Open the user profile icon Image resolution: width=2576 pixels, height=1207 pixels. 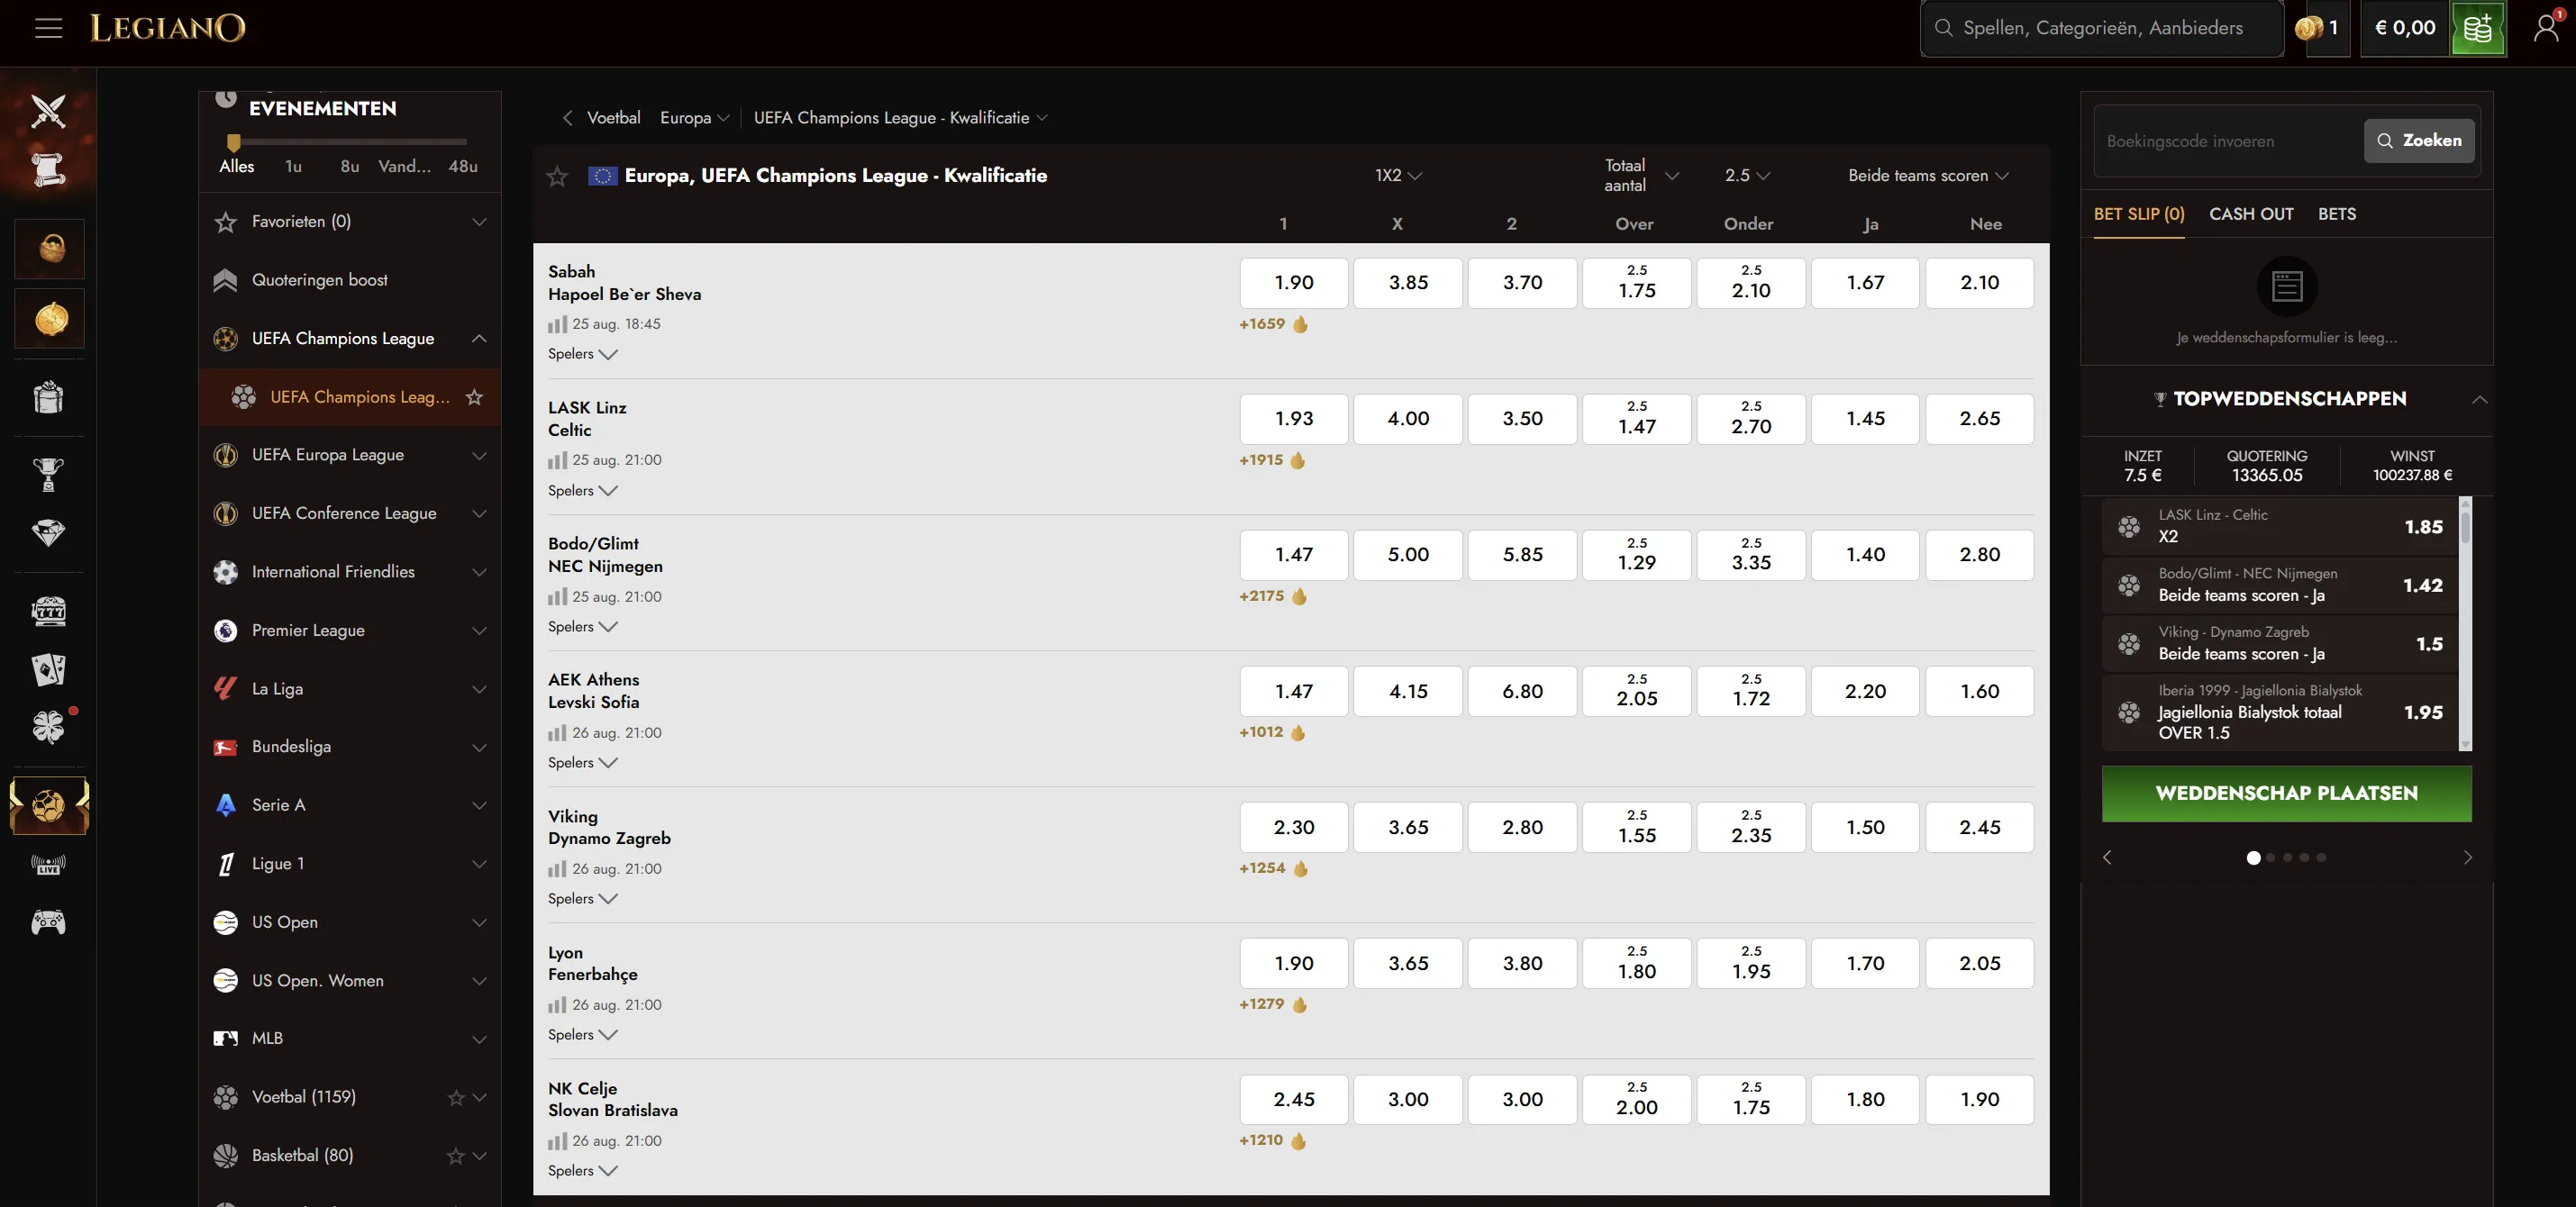click(x=2546, y=28)
